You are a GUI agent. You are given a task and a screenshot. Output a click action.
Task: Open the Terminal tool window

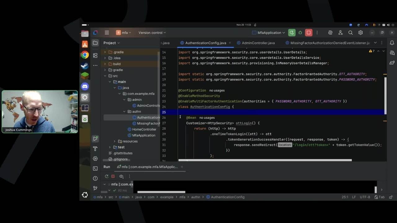[95, 168]
